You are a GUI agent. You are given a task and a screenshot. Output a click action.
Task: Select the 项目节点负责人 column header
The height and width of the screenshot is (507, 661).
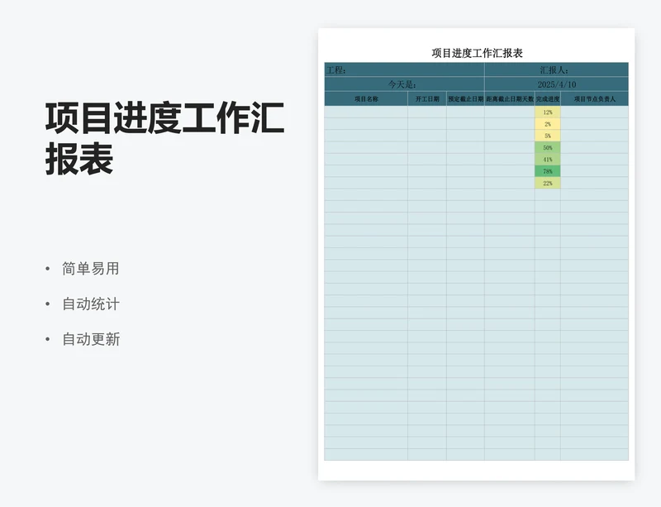[x=594, y=98]
